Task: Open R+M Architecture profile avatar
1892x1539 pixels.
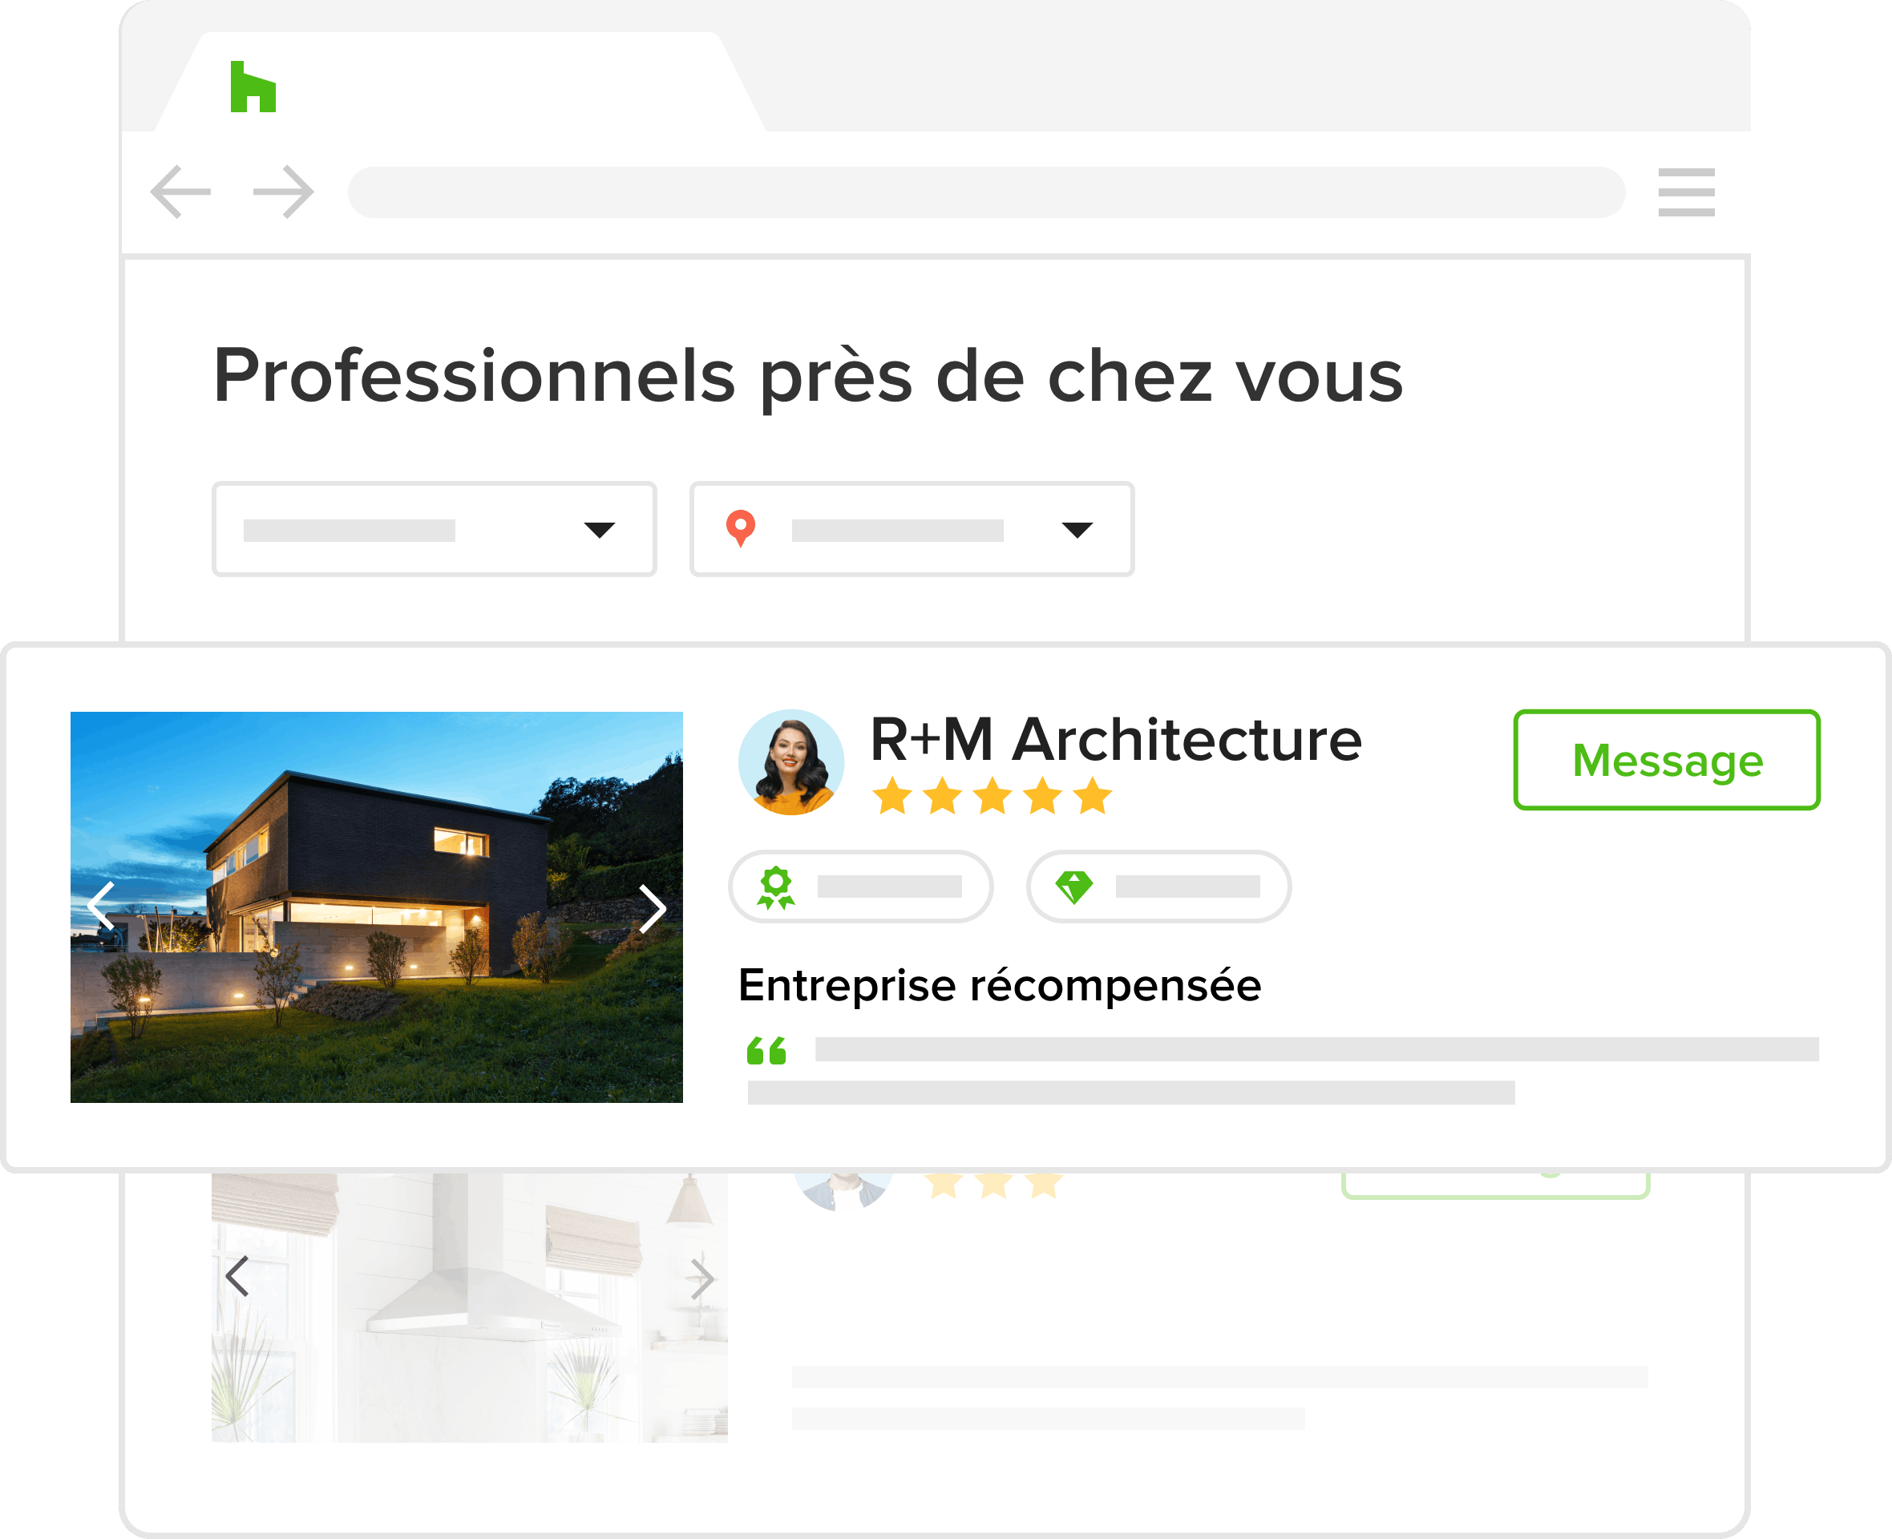Action: [x=790, y=762]
